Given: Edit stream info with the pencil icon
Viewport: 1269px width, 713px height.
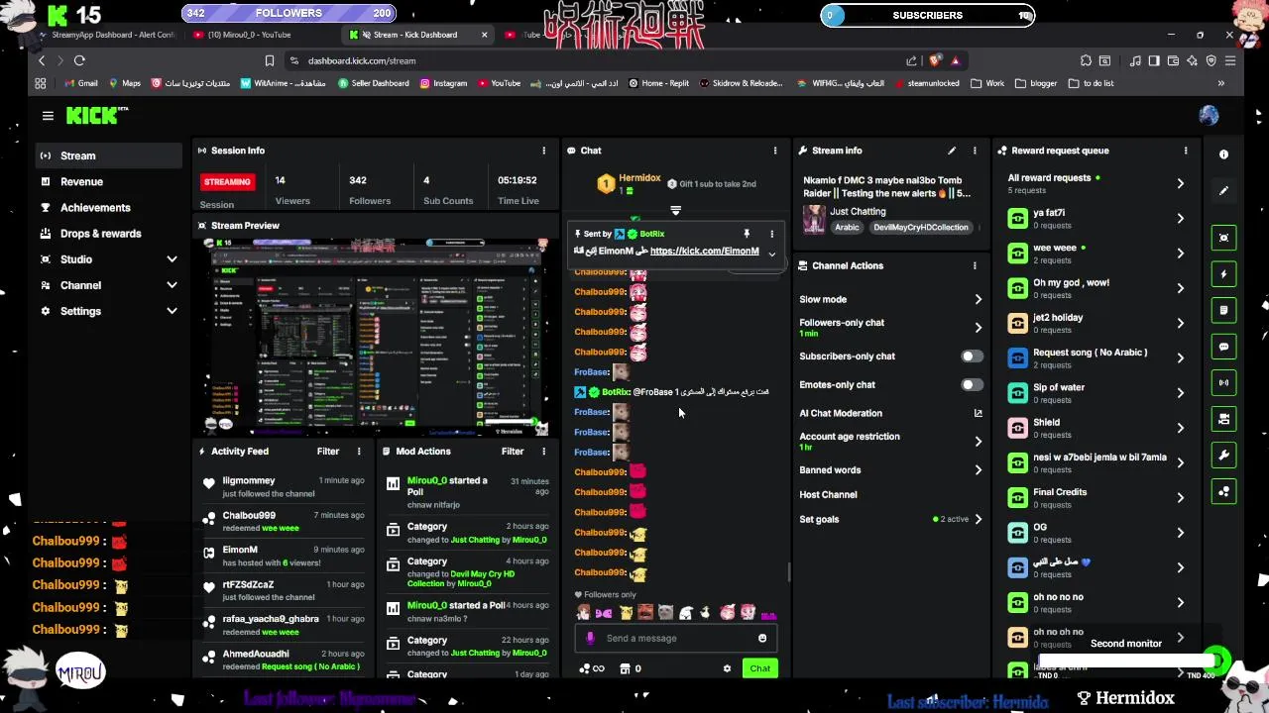Looking at the screenshot, I should point(952,151).
